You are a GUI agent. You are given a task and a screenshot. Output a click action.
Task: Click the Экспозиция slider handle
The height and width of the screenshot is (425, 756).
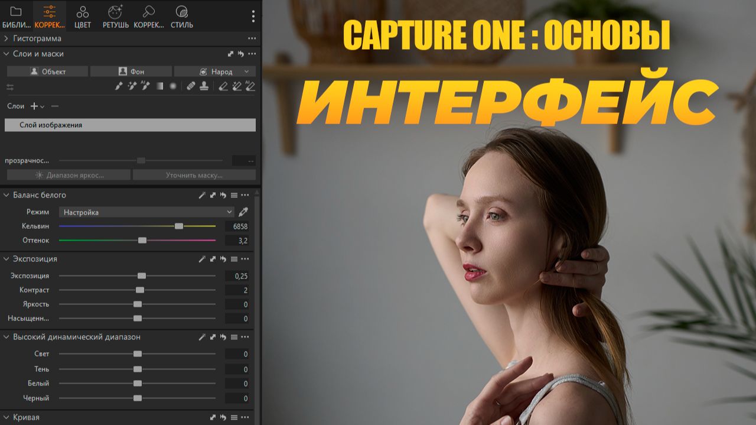click(142, 276)
